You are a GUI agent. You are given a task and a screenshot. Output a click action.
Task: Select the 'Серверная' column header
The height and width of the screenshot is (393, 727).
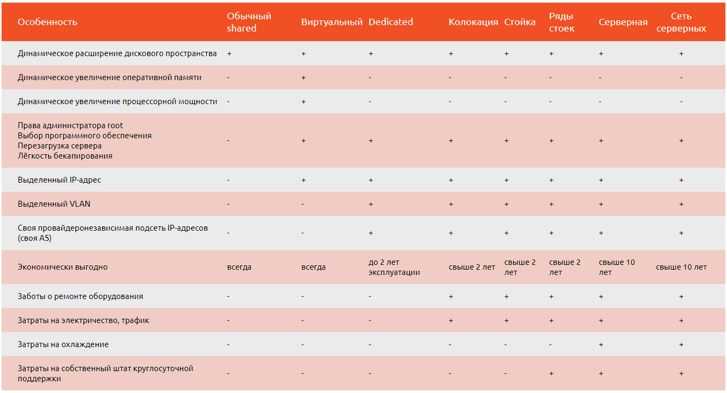[x=623, y=22]
